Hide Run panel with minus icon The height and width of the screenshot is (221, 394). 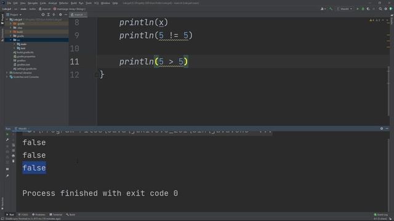tap(387, 128)
